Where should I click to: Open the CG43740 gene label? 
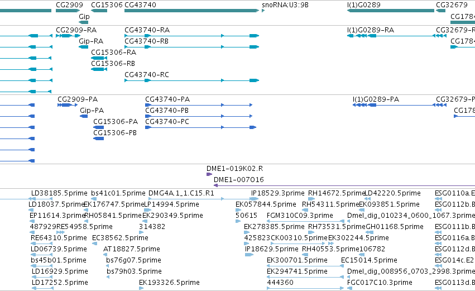140,5
